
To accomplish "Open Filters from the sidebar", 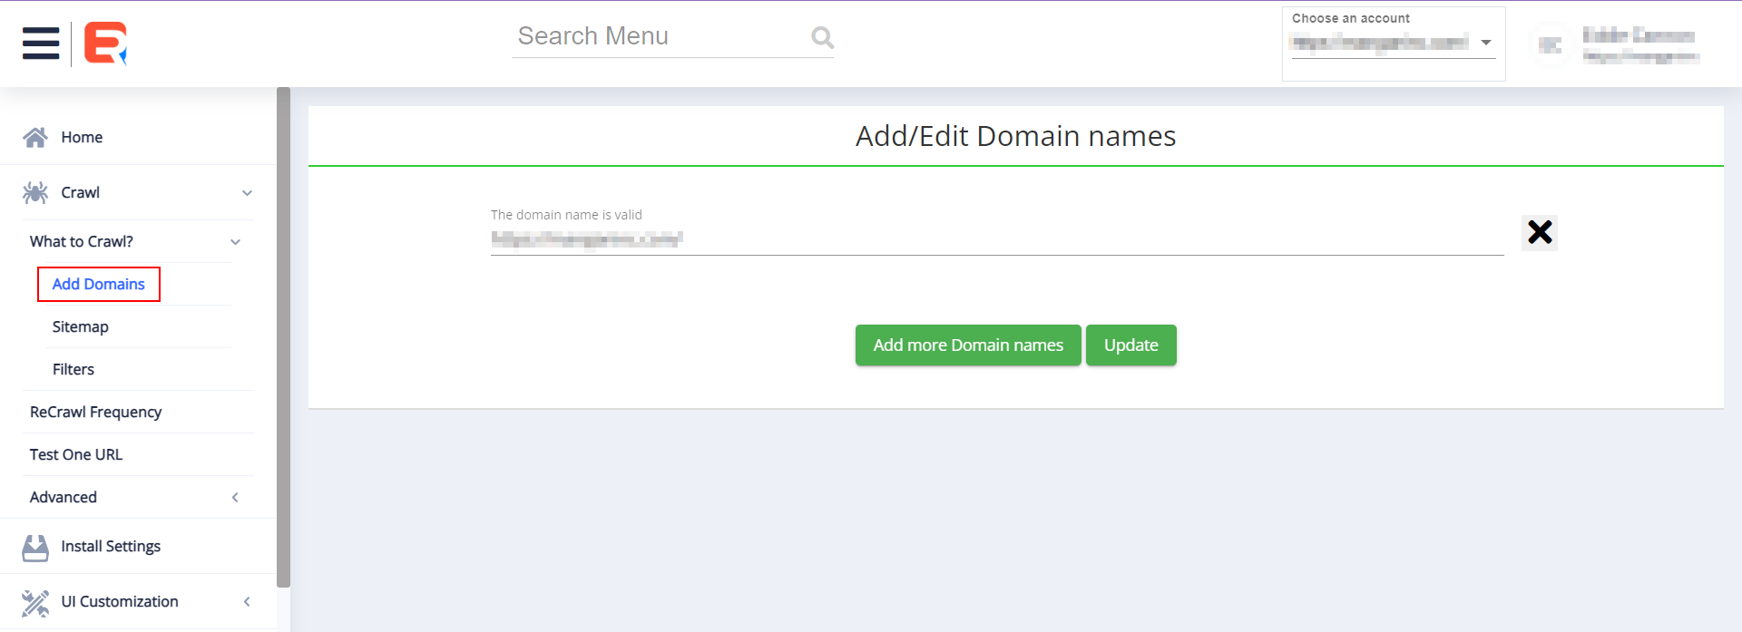I will coord(73,370).
